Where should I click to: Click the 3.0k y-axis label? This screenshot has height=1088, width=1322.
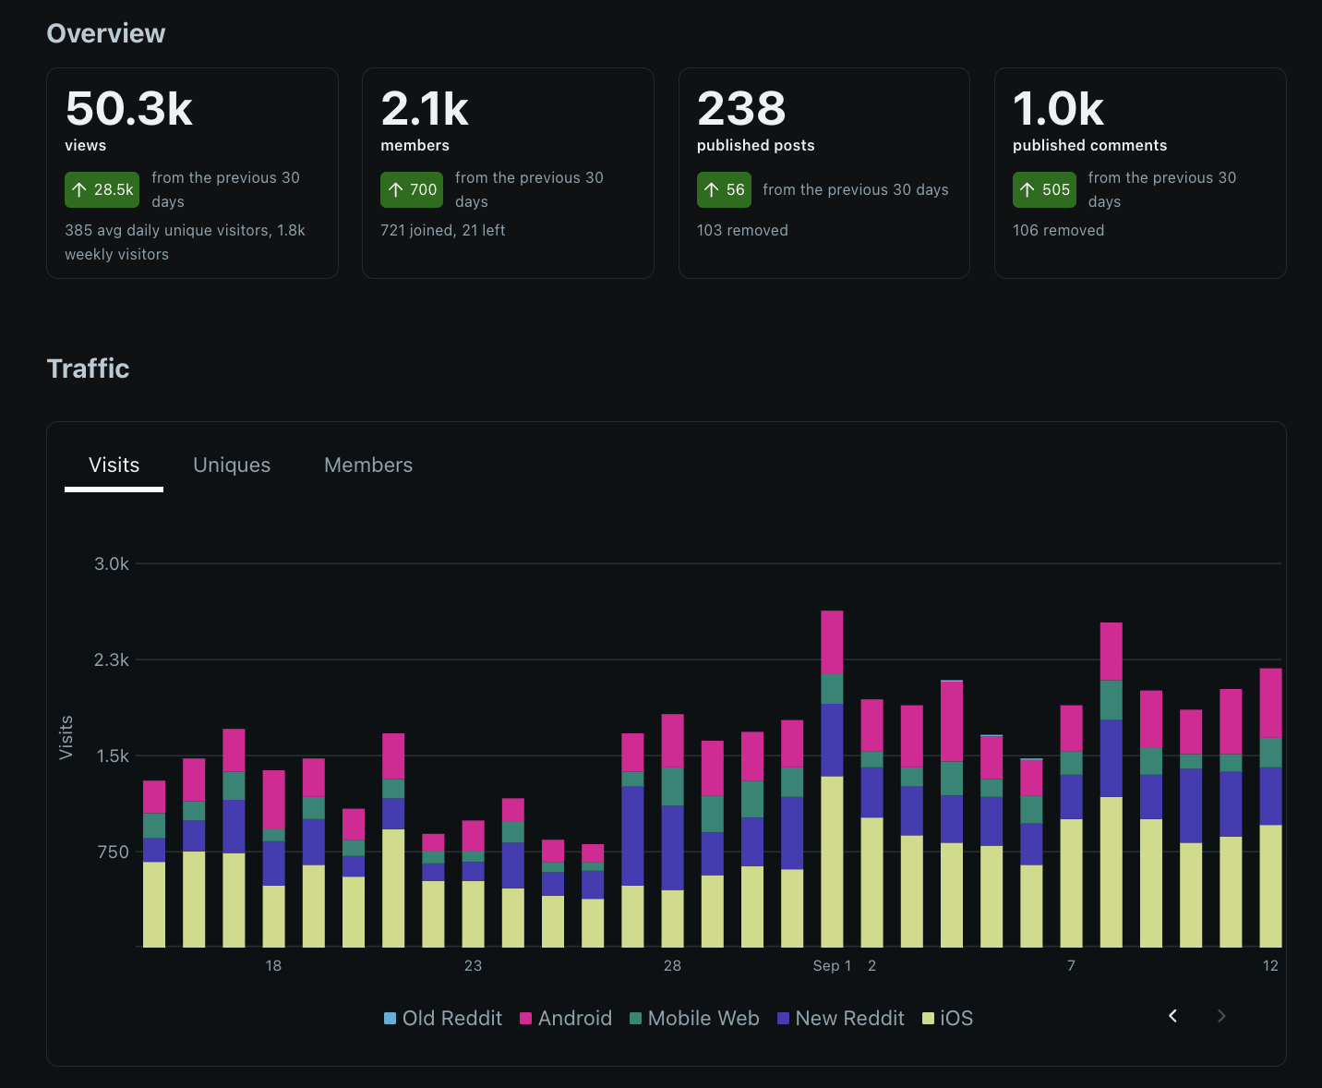[112, 563]
